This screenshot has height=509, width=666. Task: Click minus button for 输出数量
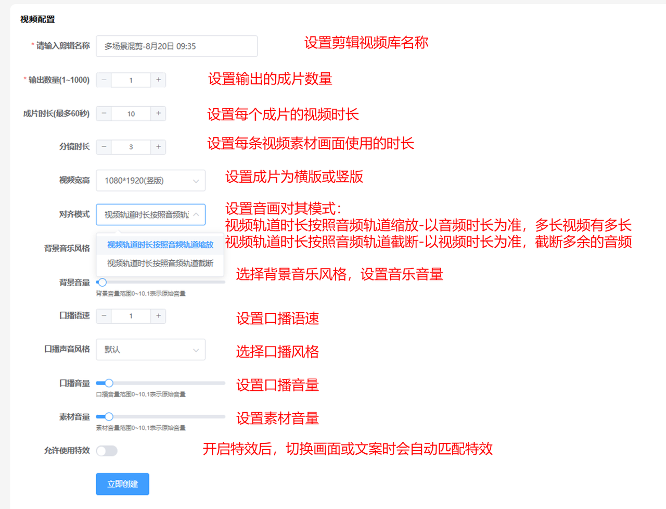point(104,80)
